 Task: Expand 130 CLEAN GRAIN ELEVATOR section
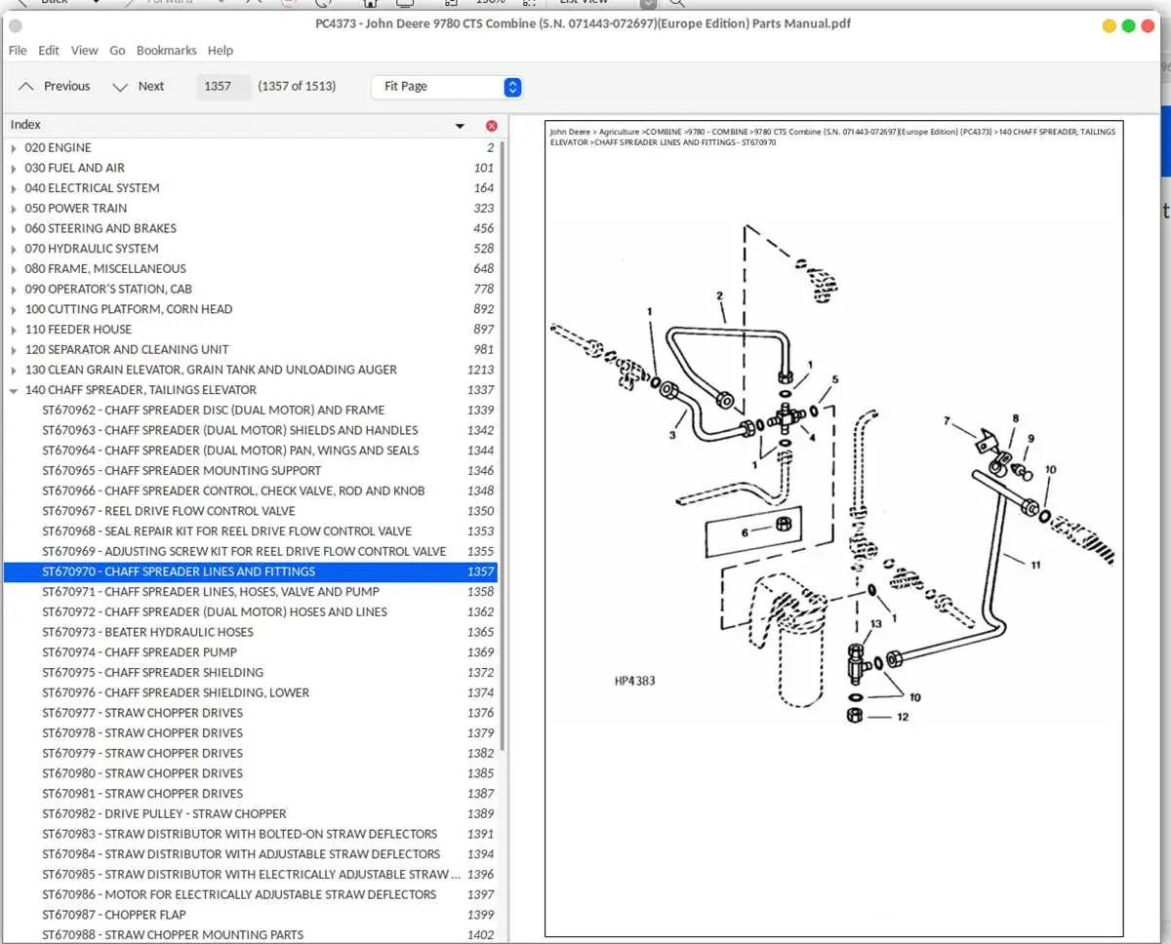(14, 370)
